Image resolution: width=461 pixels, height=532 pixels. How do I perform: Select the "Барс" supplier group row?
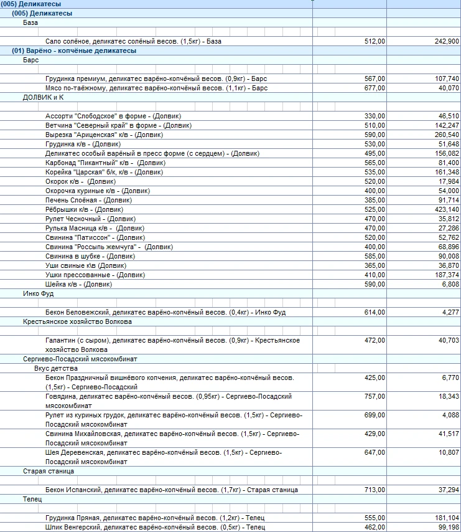[31, 60]
